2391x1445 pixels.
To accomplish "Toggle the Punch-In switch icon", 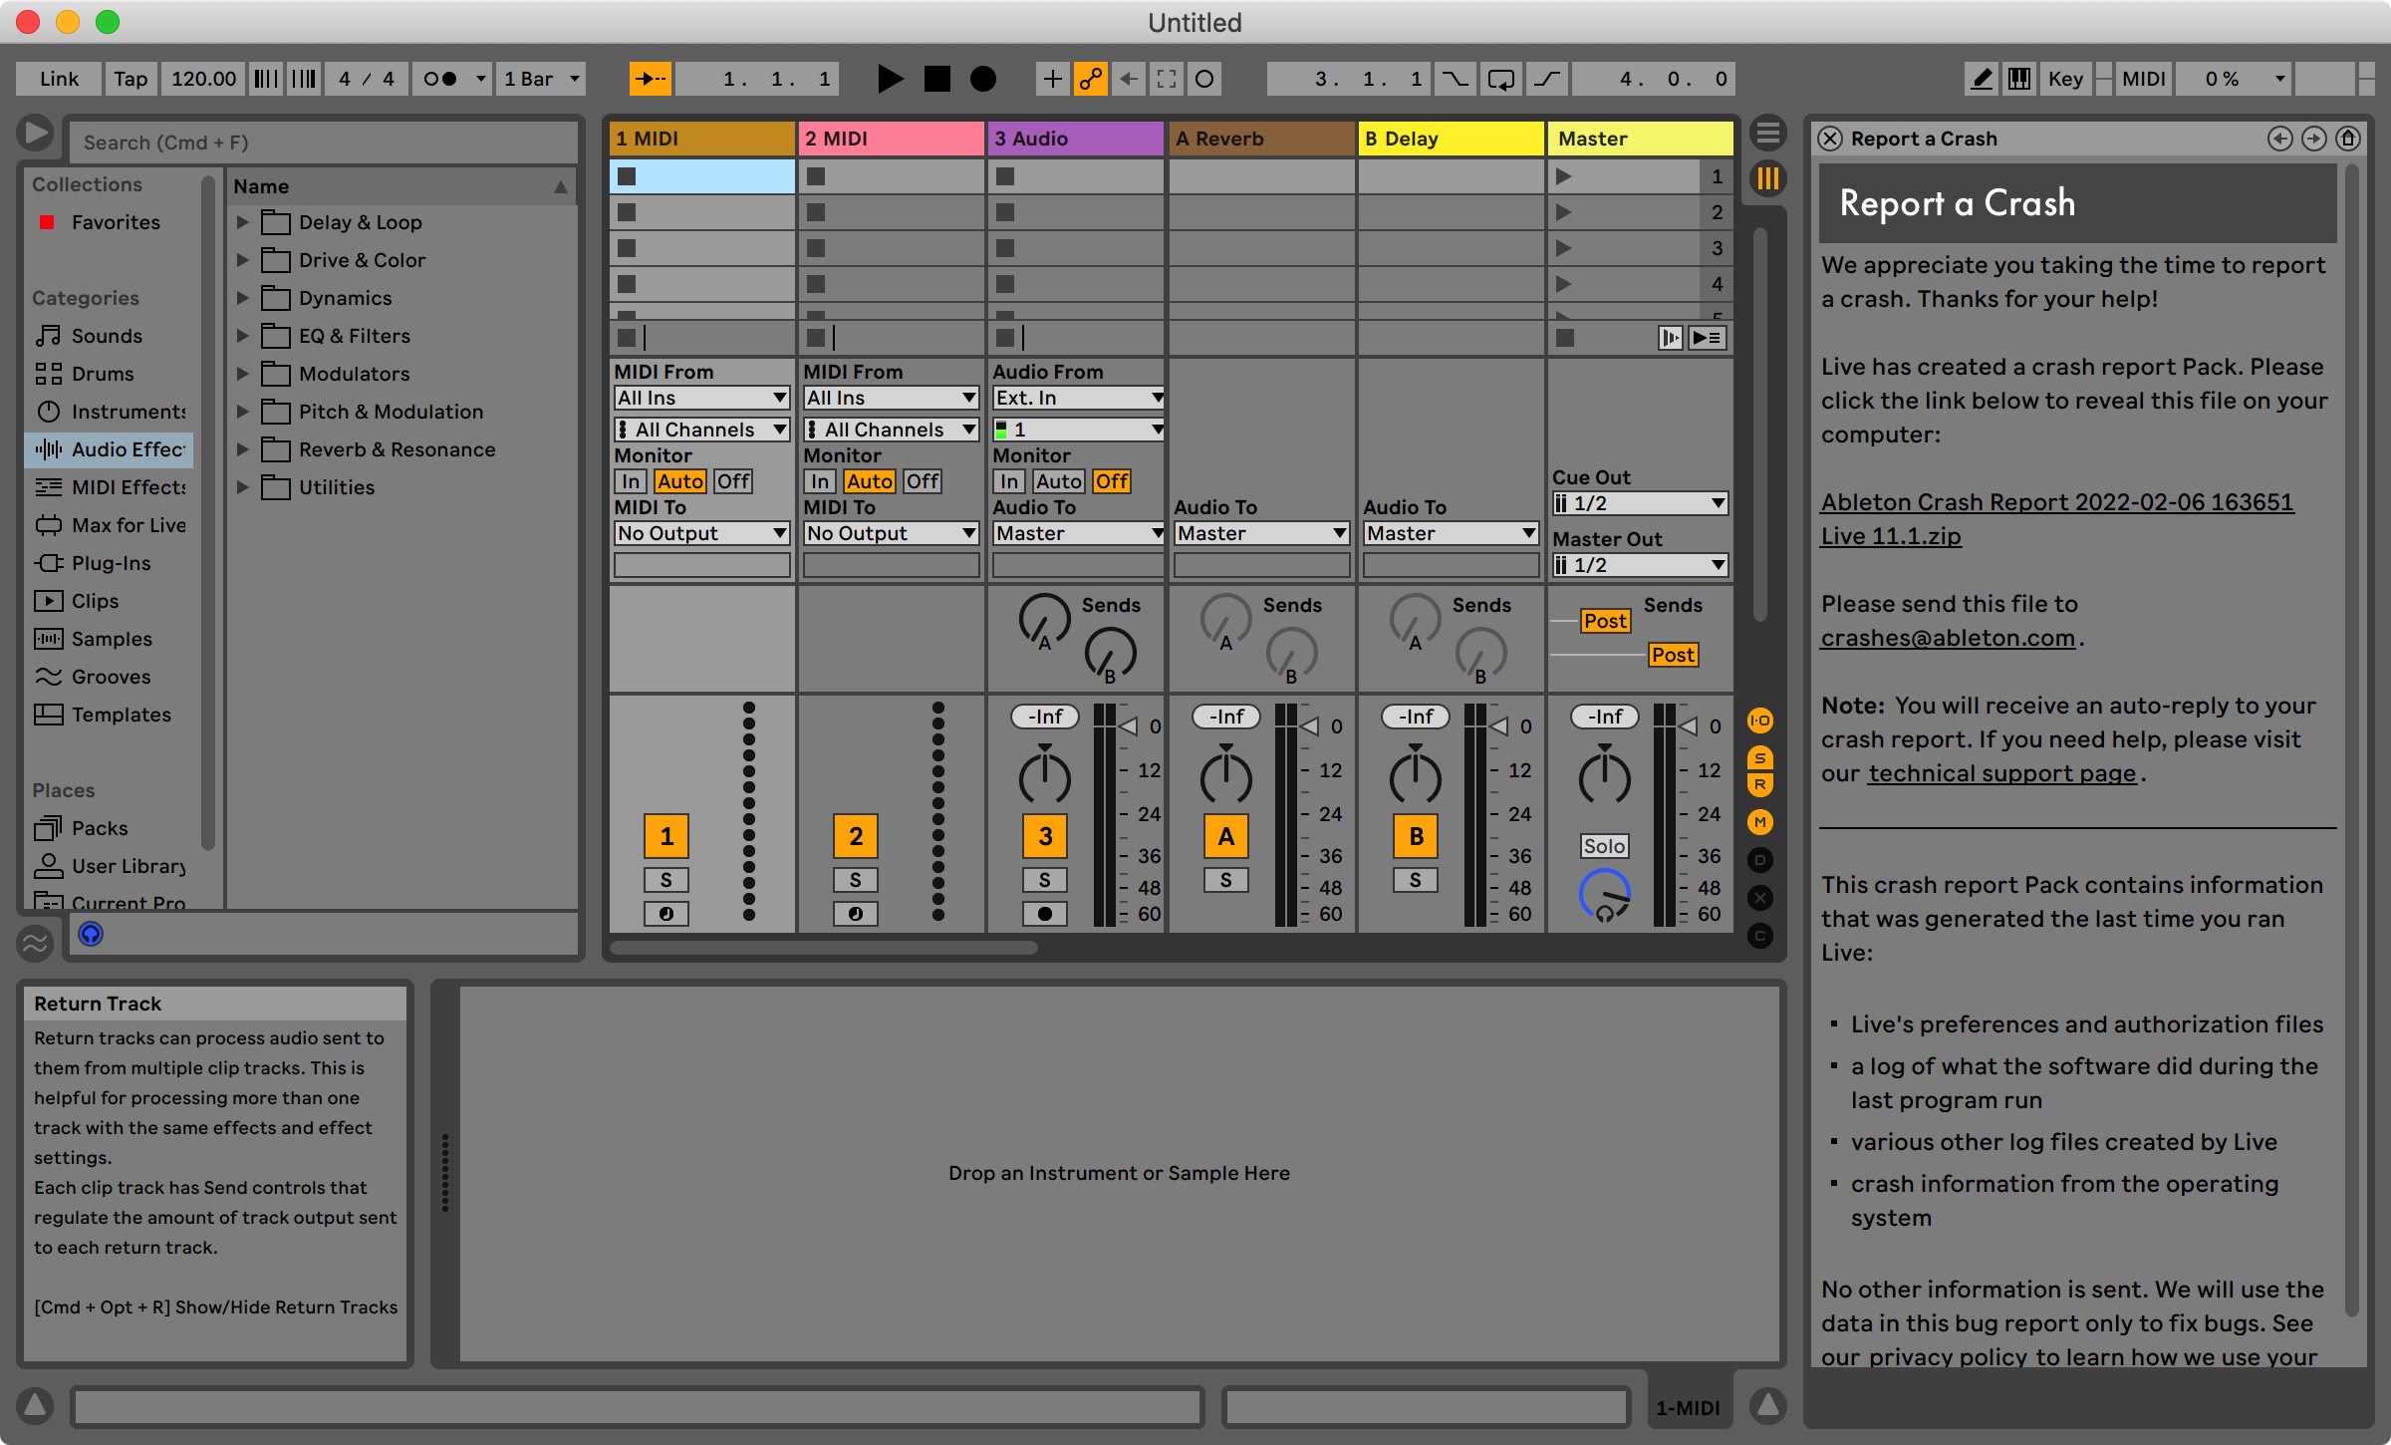I will click(1456, 79).
